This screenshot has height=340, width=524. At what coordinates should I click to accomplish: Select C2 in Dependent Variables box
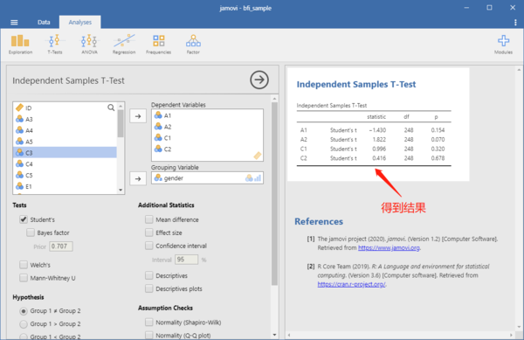(x=207, y=149)
